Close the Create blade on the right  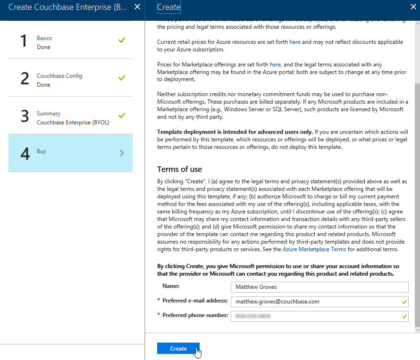pyautogui.click(x=413, y=7)
